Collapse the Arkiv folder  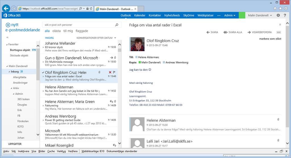pyautogui.click(x=11, y=88)
